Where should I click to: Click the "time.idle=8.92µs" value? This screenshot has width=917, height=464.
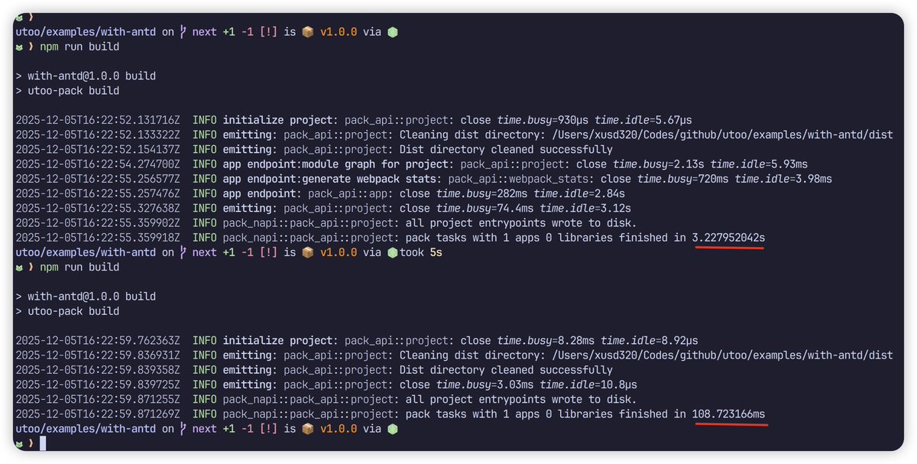(650, 340)
